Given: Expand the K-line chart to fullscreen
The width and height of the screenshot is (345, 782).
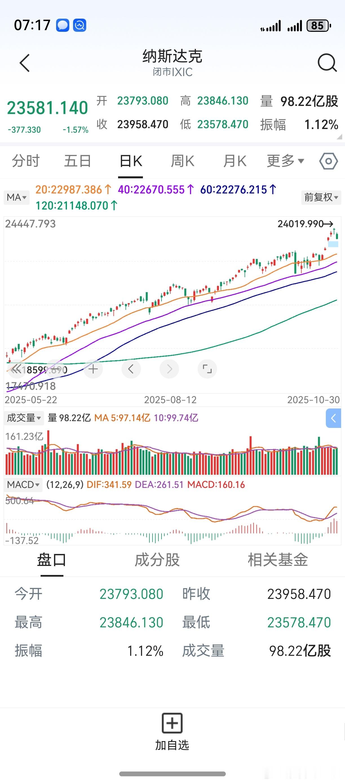Looking at the screenshot, I should 207,369.
